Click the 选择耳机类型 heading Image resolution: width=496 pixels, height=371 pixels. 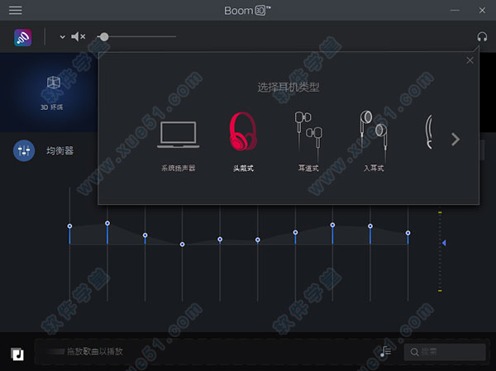point(289,87)
